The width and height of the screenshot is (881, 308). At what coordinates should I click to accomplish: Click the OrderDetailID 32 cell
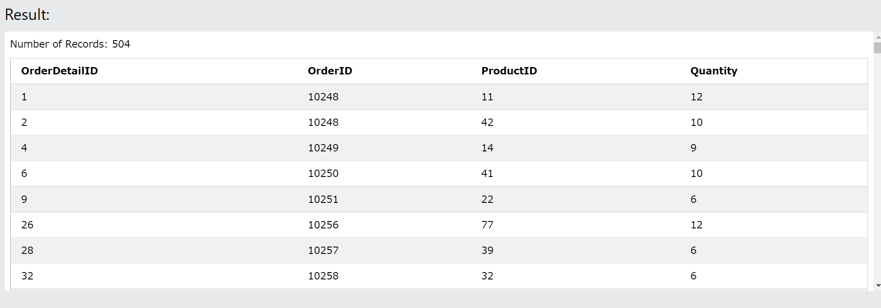pyautogui.click(x=27, y=276)
